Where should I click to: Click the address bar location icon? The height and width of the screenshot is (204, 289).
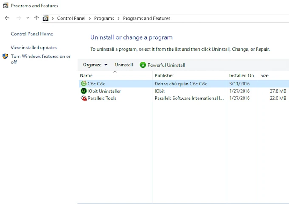46,18
